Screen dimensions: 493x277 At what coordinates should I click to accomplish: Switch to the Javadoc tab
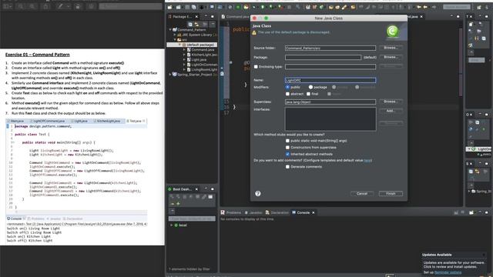click(253, 212)
